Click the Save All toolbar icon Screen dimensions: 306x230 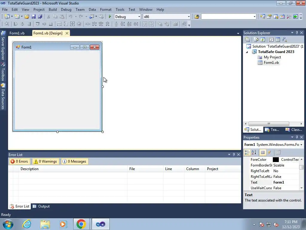pos(40,17)
